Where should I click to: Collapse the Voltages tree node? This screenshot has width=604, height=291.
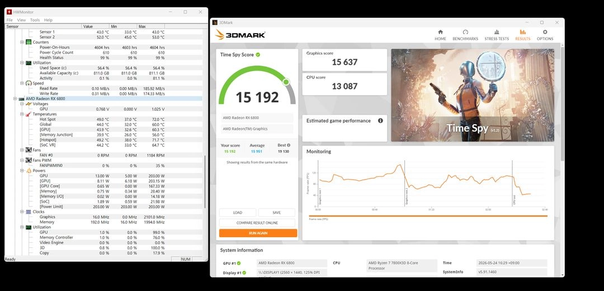point(22,104)
